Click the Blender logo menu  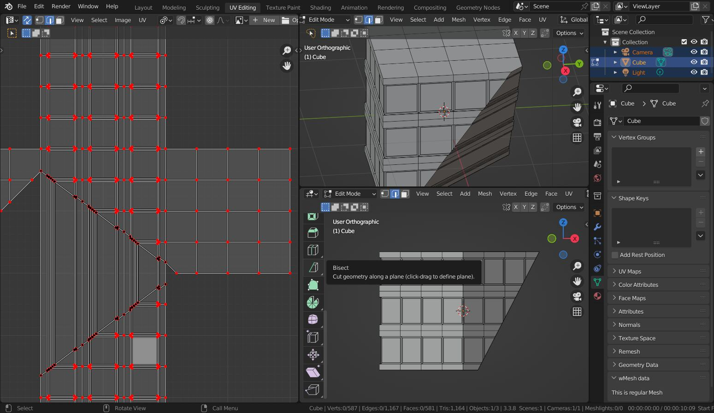tap(8, 6)
